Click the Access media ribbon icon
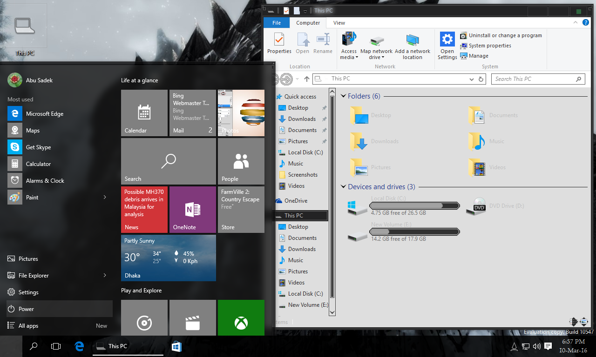This screenshot has width=596, height=357. (x=349, y=39)
